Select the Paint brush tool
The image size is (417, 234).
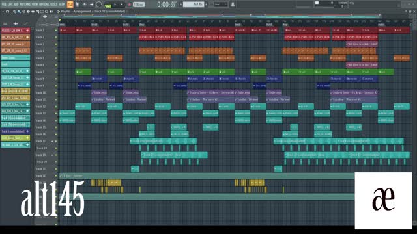[x=19, y=12]
